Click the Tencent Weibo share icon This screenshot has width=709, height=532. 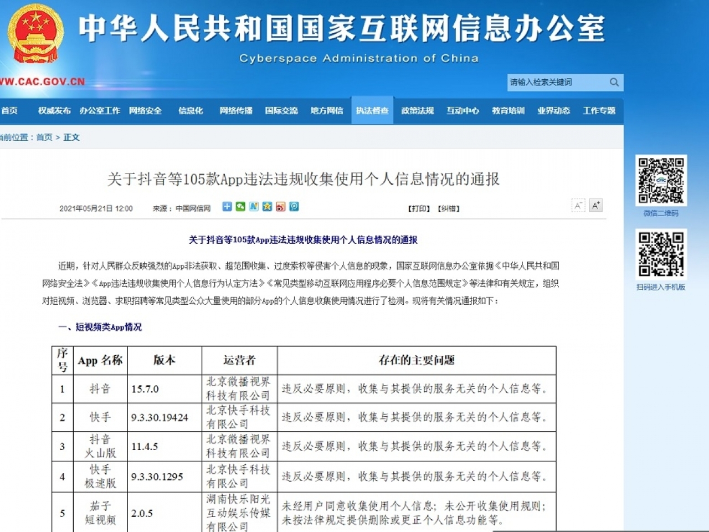(294, 207)
